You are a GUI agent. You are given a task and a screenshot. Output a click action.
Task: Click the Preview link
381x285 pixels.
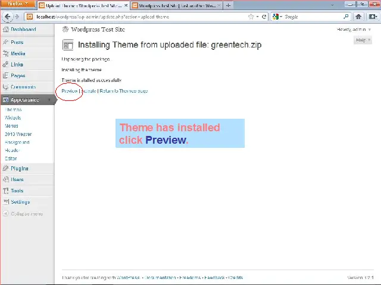pos(70,91)
